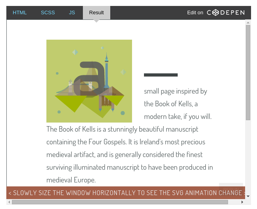The image size is (257, 209).
Task: Select the Result tab
Action: 96,13
